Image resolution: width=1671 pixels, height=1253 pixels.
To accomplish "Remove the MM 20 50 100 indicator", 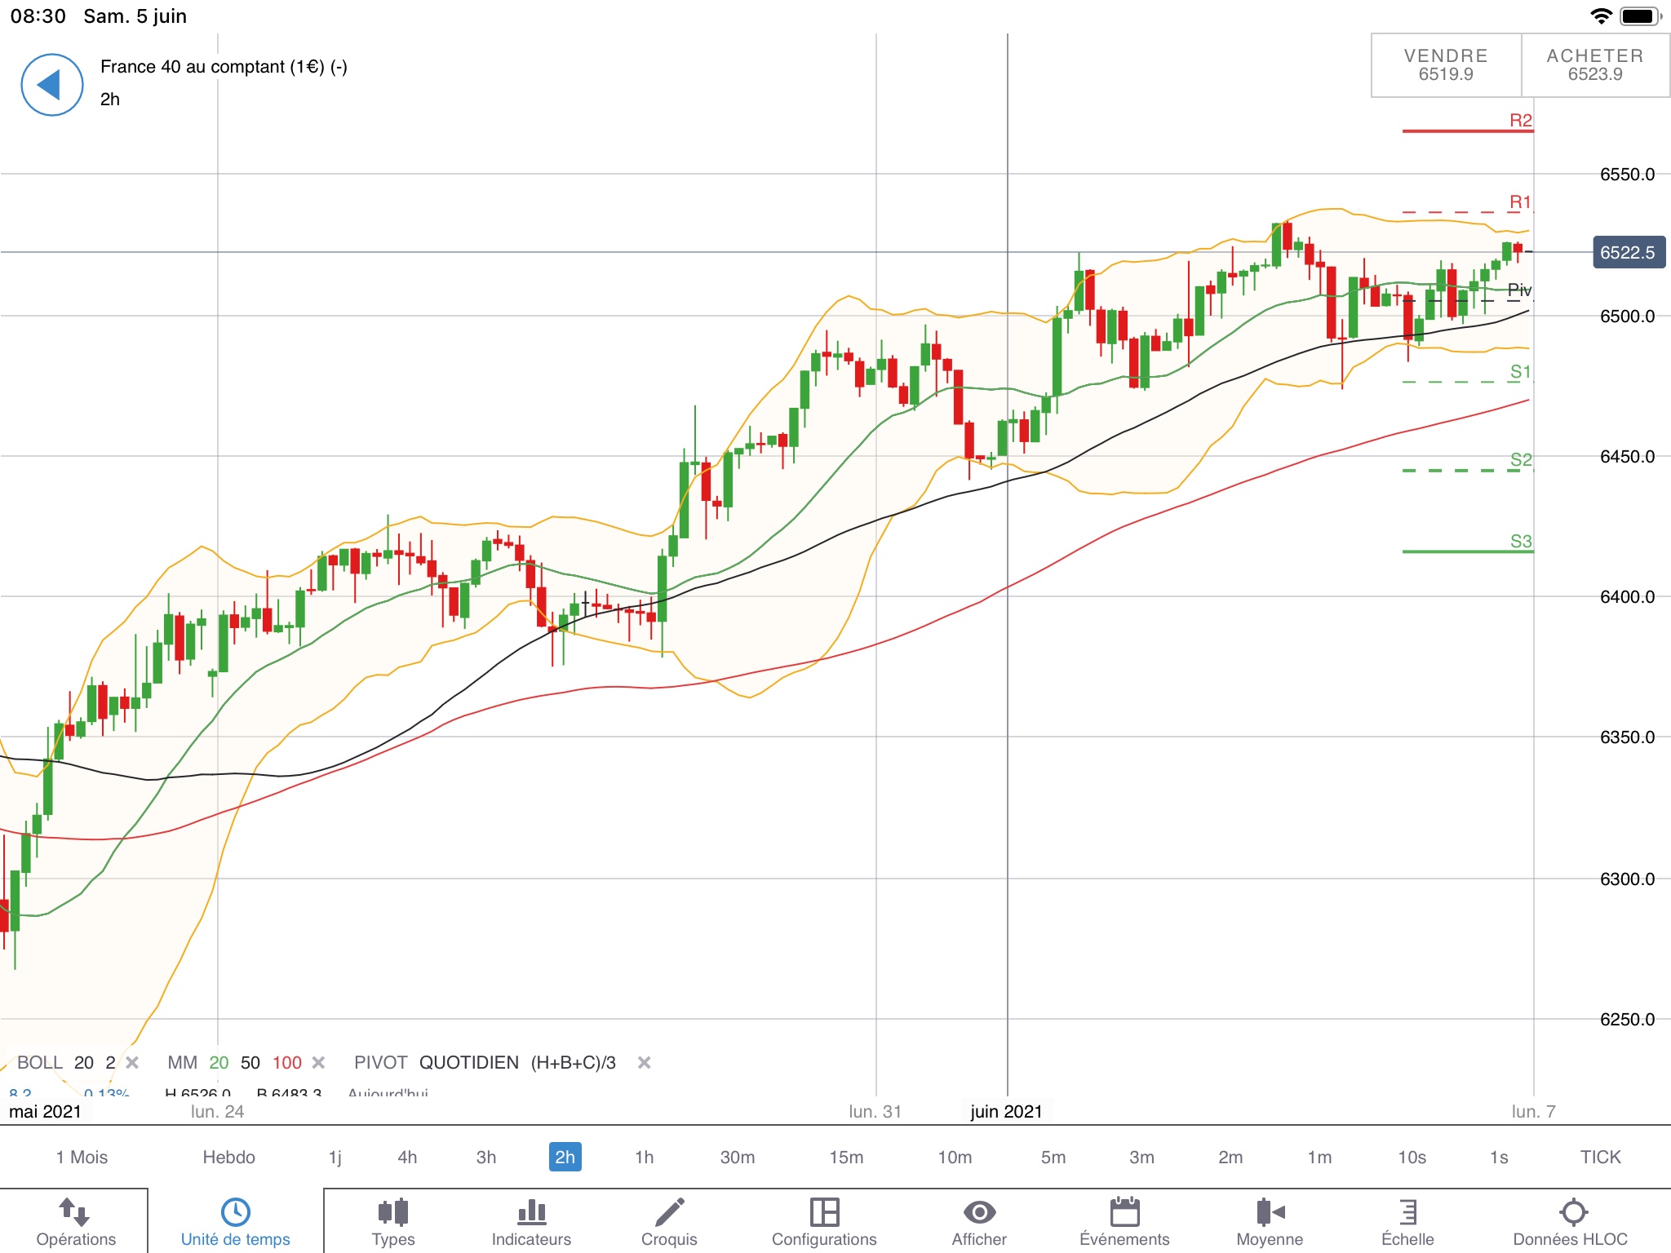I will click(319, 1062).
